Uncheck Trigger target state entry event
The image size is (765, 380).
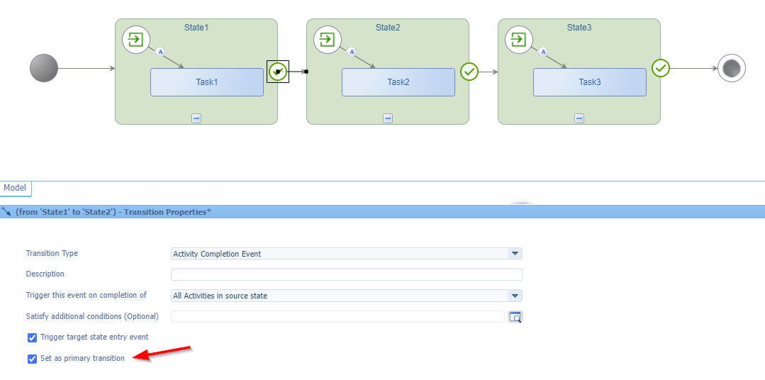pyautogui.click(x=32, y=337)
